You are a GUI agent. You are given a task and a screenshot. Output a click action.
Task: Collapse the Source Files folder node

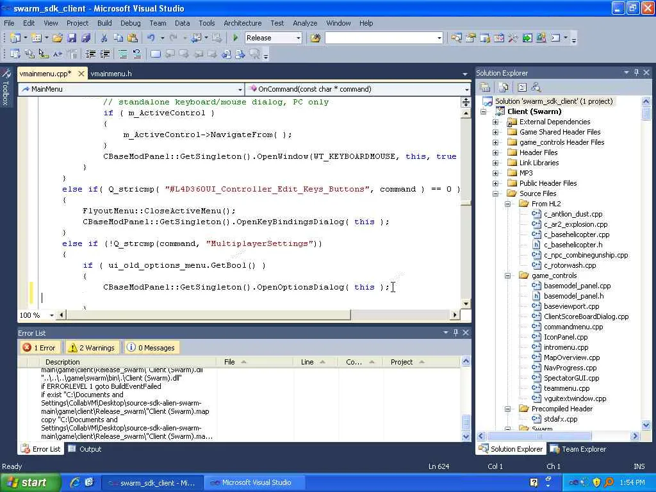[x=496, y=193]
